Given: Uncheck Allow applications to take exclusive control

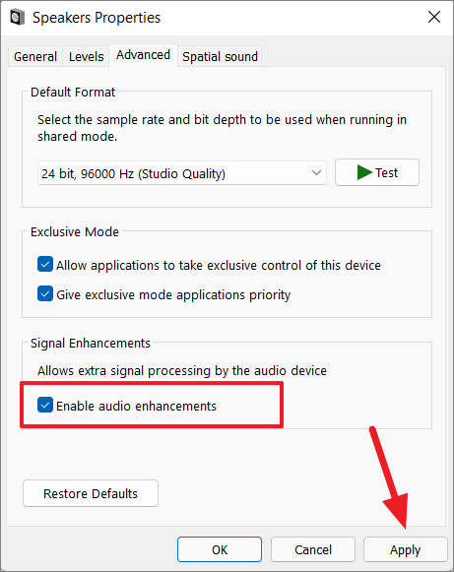Looking at the screenshot, I should pyautogui.click(x=45, y=264).
